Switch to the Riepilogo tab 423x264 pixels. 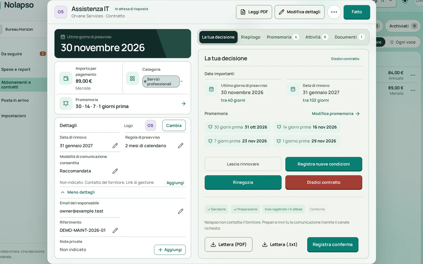pos(251,37)
